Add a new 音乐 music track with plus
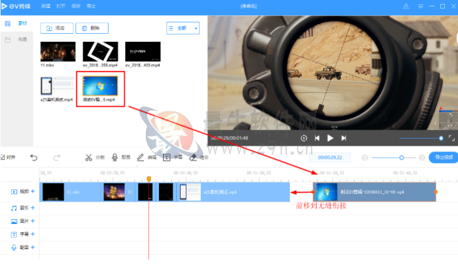This screenshot has width=458, height=268. [33, 208]
